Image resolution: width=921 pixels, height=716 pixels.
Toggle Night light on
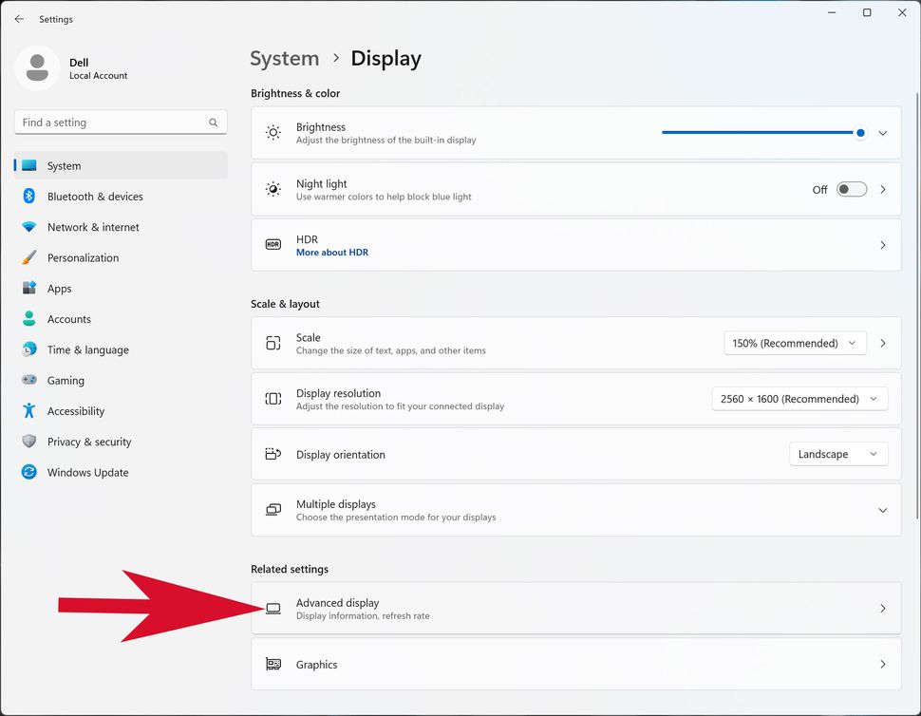tap(852, 189)
